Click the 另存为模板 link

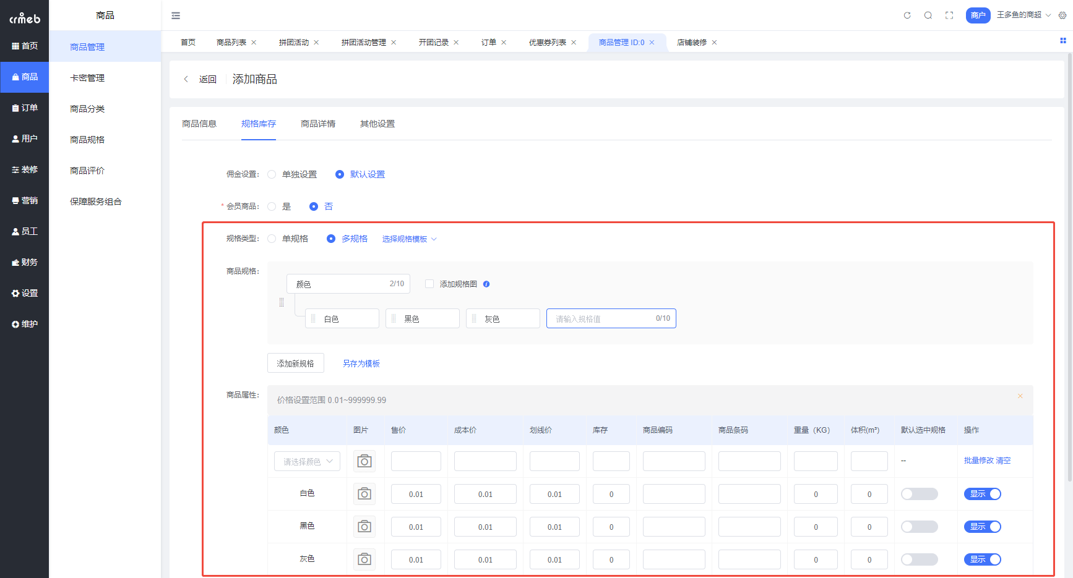(x=361, y=363)
